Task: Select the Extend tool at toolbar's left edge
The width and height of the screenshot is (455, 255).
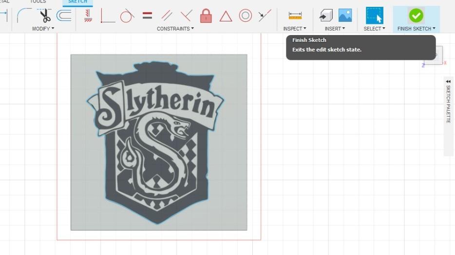Action: pyautogui.click(x=3, y=15)
